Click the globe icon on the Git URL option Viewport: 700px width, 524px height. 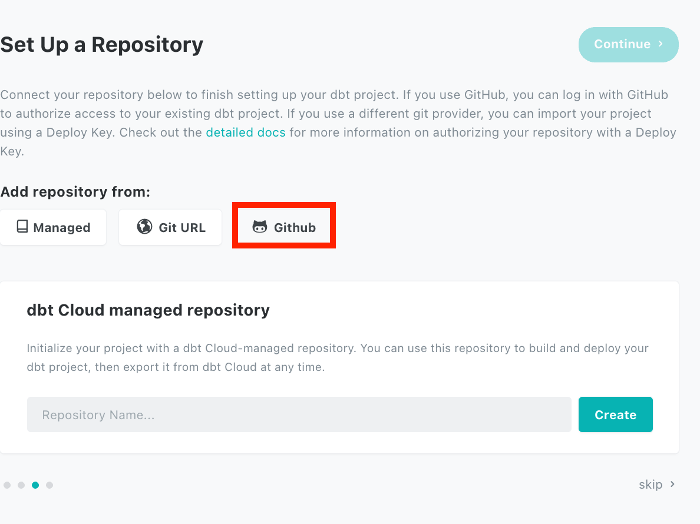[x=144, y=227]
